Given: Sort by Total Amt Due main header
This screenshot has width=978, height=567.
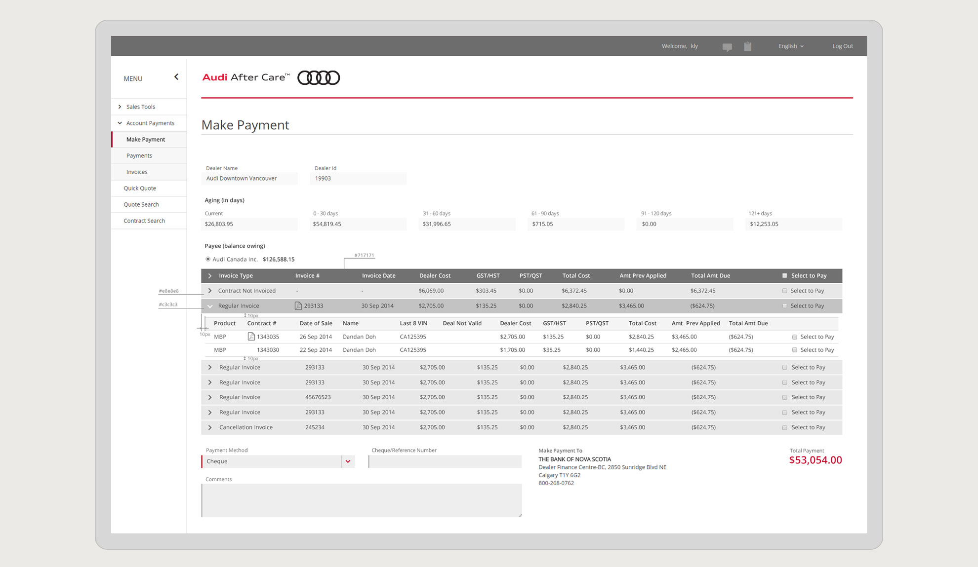Looking at the screenshot, I should coord(710,276).
